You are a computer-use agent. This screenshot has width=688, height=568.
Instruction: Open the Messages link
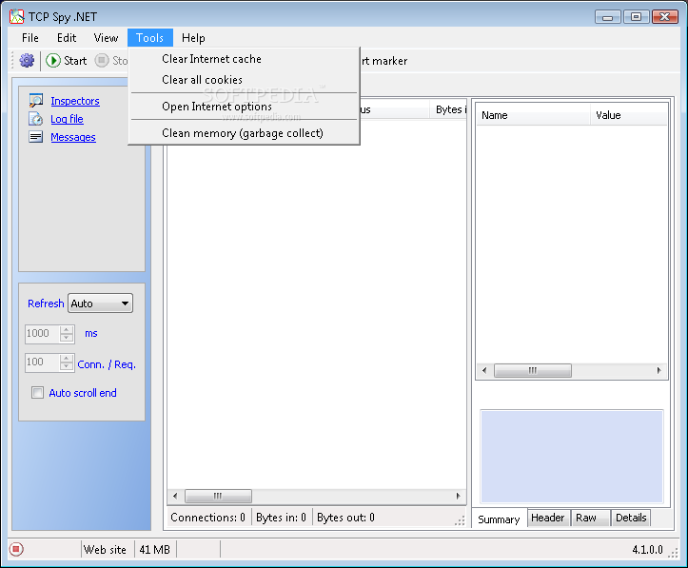73,137
